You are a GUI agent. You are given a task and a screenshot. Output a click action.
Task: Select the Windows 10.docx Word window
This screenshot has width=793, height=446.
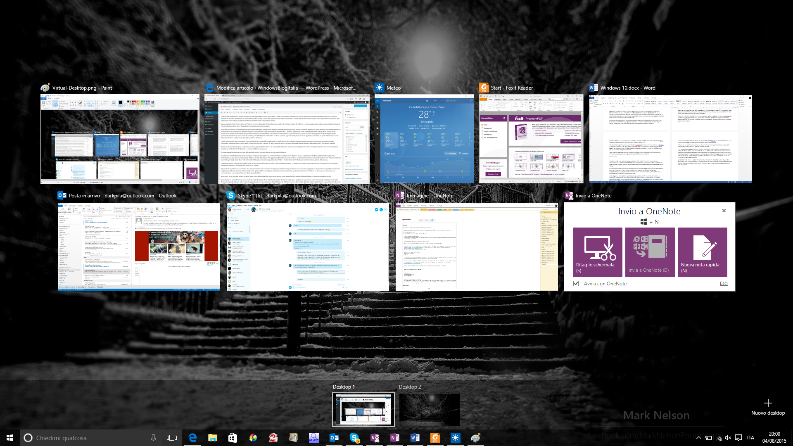tap(670, 139)
